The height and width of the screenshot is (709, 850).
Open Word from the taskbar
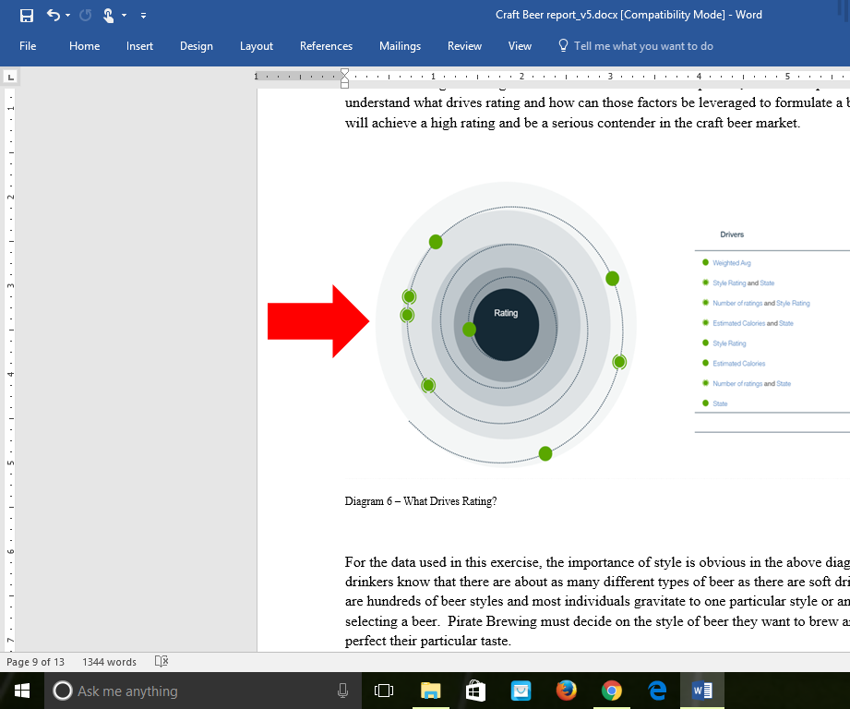click(701, 690)
